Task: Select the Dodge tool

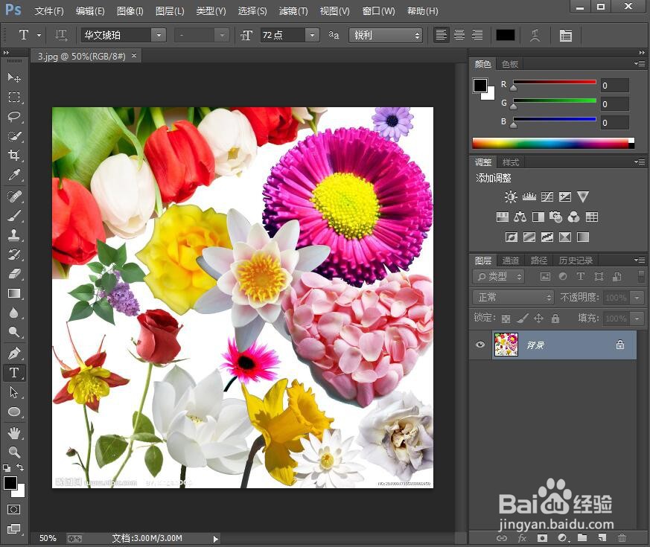Action: pos(14,332)
